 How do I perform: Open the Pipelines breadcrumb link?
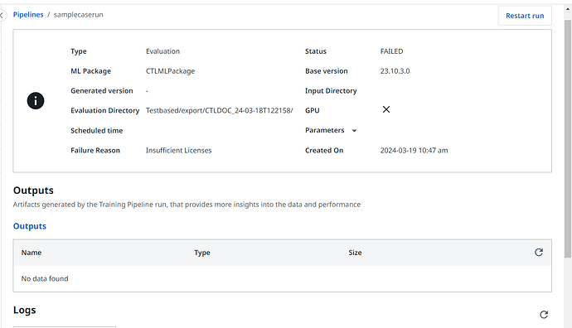28,15
